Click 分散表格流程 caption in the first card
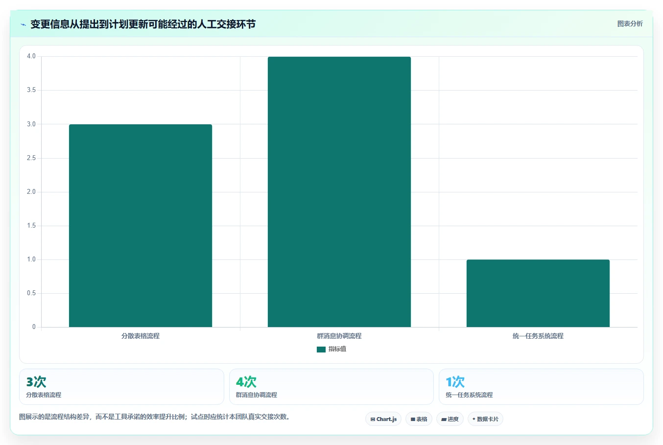This screenshot has width=663, height=445. pyautogui.click(x=44, y=395)
